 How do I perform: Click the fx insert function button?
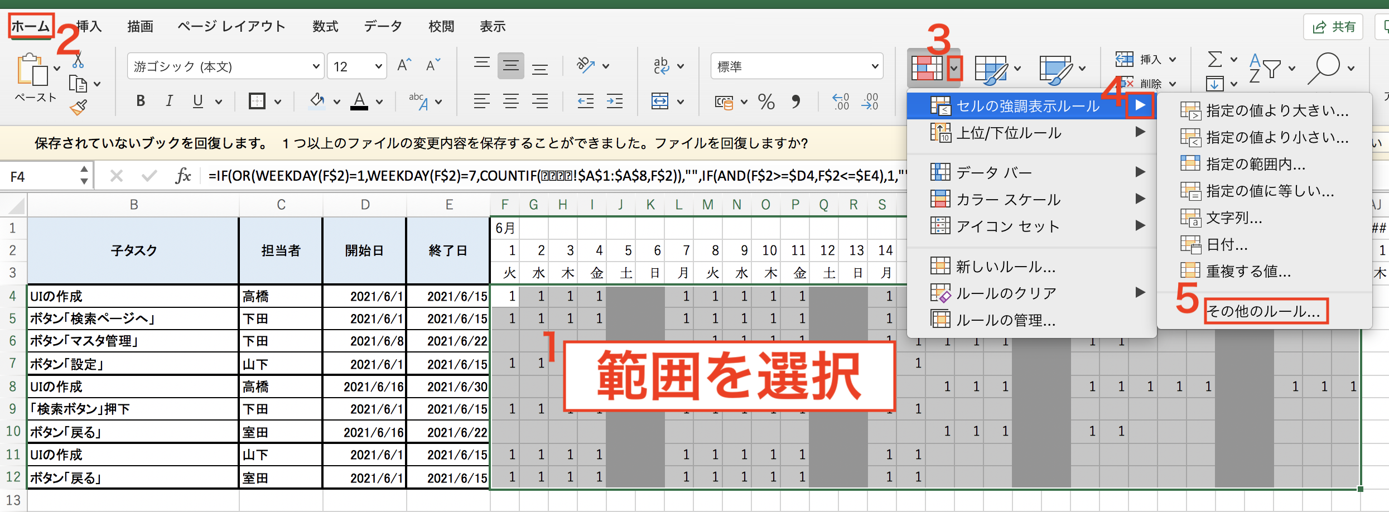tap(182, 176)
